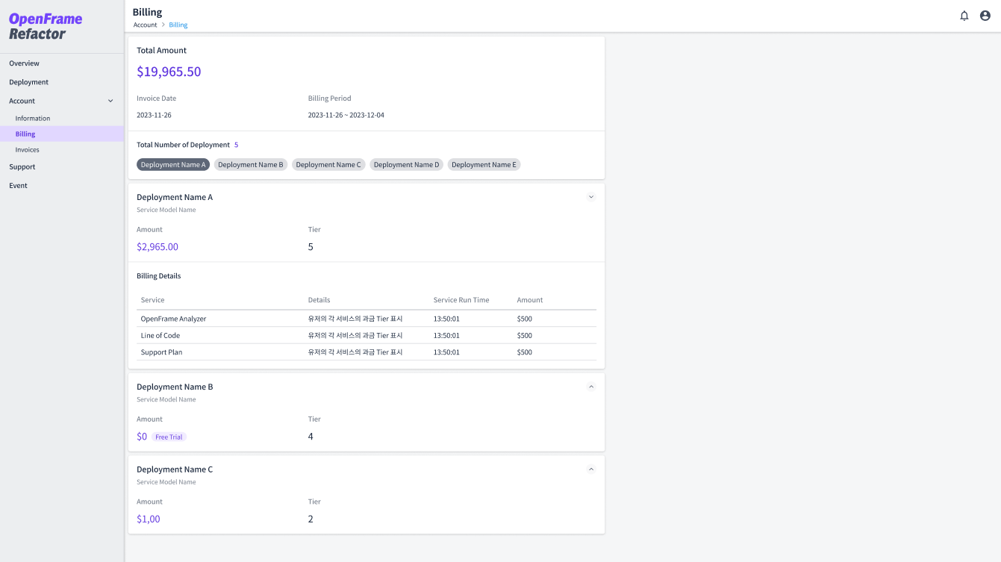Collapse the Deployment Name A card
Screen dimensions: 1001x562
point(590,196)
